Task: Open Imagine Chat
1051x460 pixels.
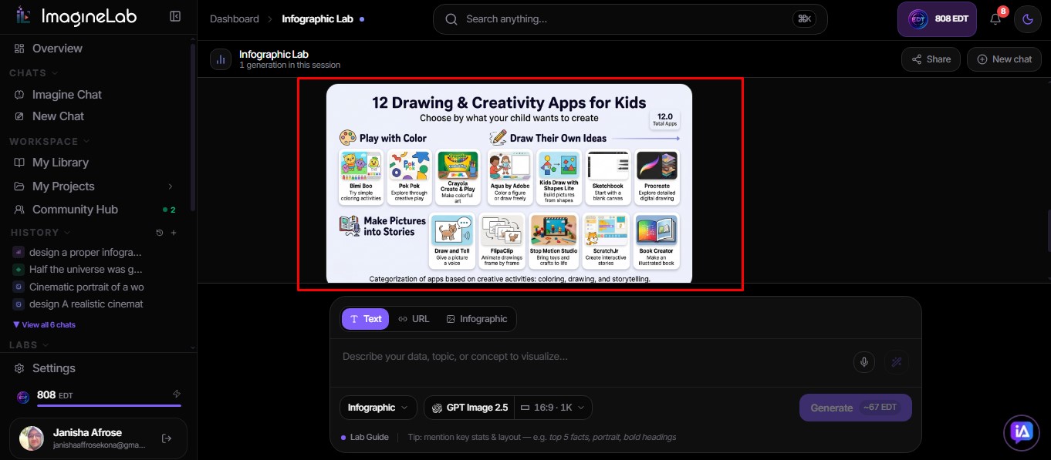Action: coord(59,95)
